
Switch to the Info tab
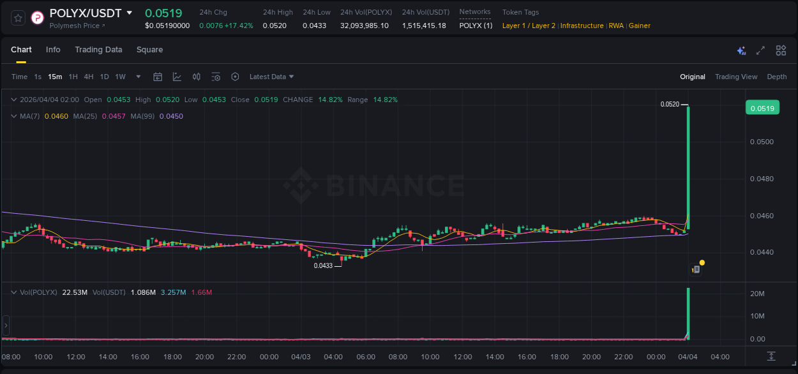(x=53, y=50)
